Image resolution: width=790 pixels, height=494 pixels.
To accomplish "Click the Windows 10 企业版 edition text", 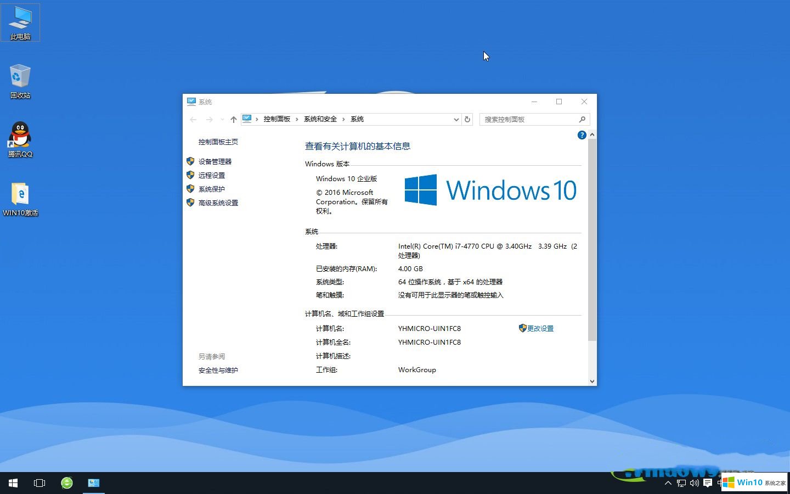I will click(x=346, y=178).
